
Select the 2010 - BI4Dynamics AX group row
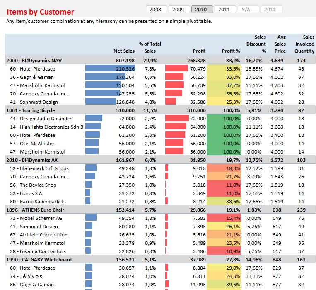point(160,160)
